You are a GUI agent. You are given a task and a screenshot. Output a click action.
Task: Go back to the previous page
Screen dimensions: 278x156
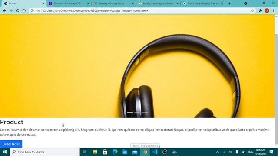tap(4, 10)
